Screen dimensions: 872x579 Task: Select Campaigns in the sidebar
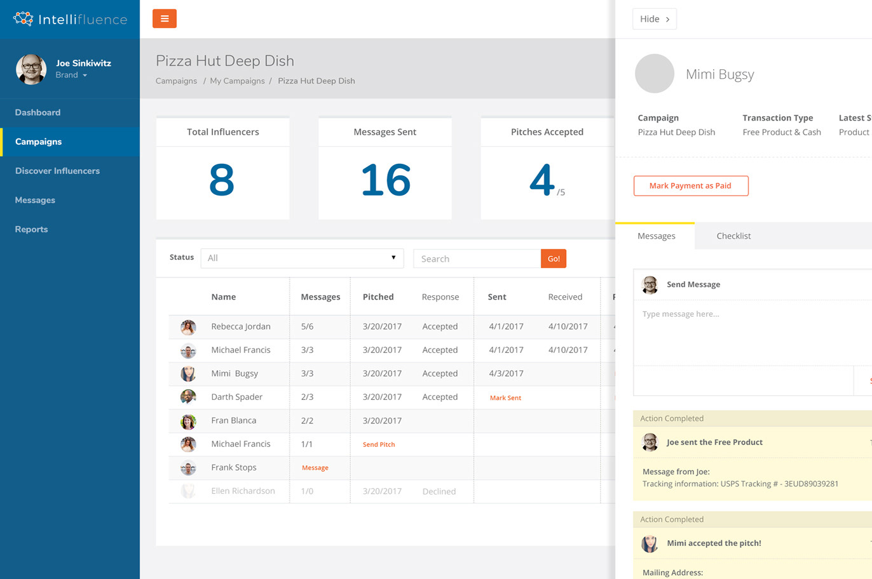coord(70,142)
